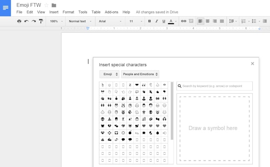Image resolution: width=270 pixels, height=167 pixels.
Task: Insert the broken heart emoji
Action: [109, 126]
